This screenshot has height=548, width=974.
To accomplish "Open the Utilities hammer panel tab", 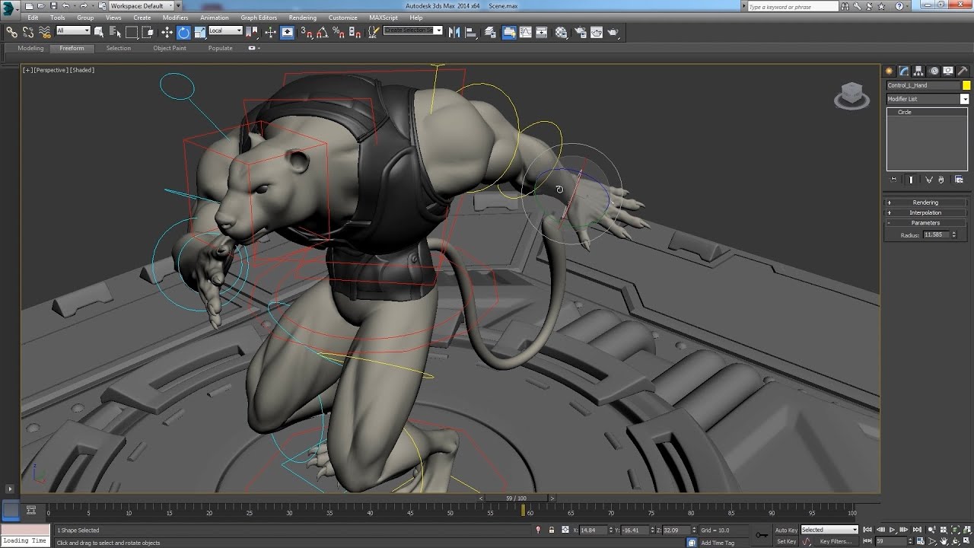I will [962, 71].
